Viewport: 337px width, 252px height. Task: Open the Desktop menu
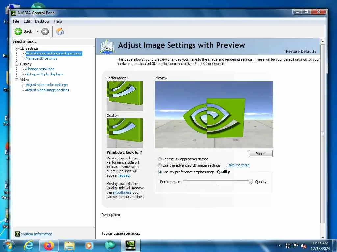coord(42,21)
